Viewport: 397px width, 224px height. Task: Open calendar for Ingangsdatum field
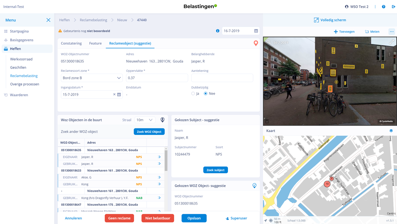(x=119, y=94)
